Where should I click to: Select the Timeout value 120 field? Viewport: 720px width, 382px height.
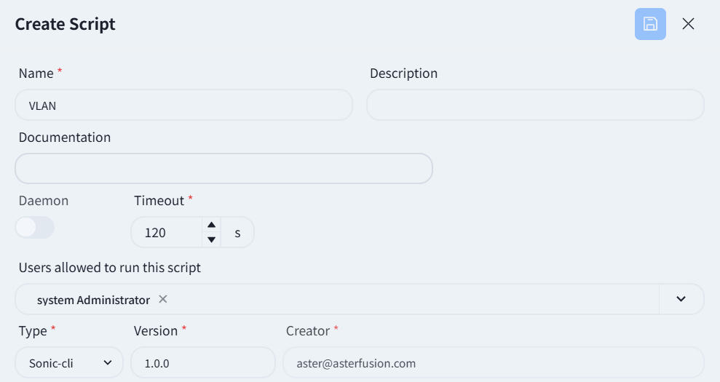tap(167, 232)
